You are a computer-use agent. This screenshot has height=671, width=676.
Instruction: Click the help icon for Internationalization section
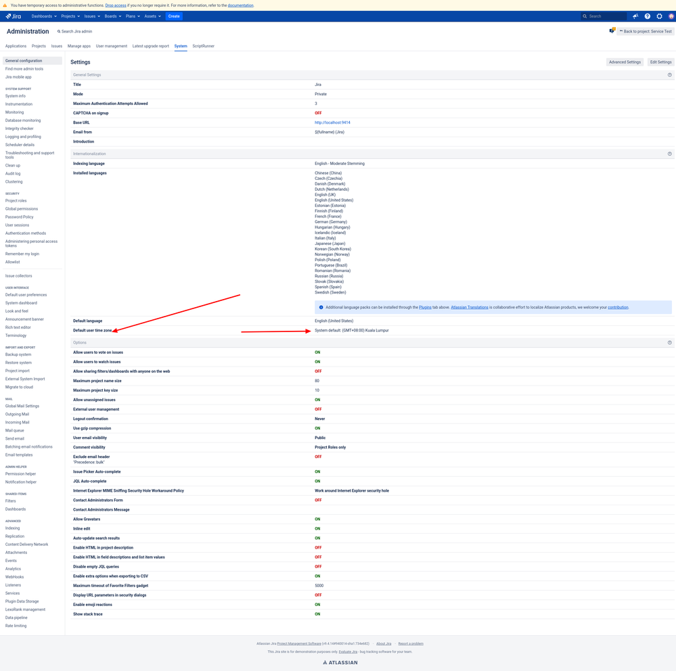point(669,154)
